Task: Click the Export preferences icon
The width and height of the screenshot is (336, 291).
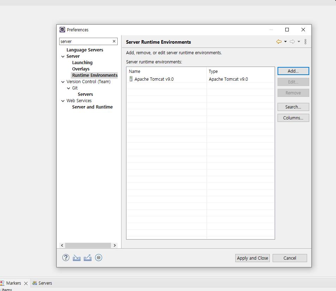Action: [87, 258]
